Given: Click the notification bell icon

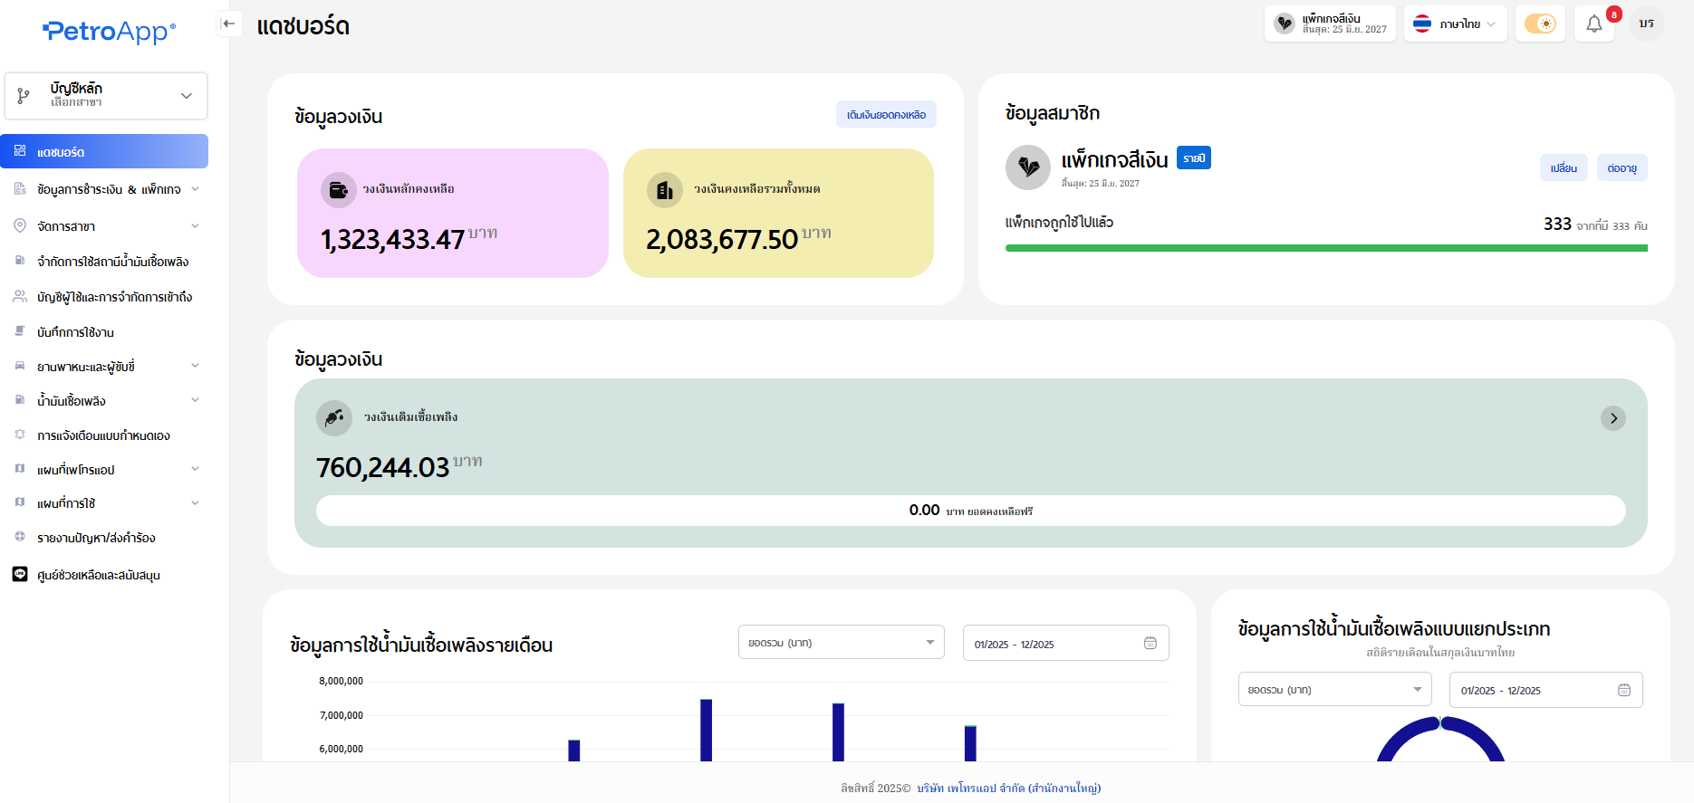Looking at the screenshot, I should [1593, 24].
